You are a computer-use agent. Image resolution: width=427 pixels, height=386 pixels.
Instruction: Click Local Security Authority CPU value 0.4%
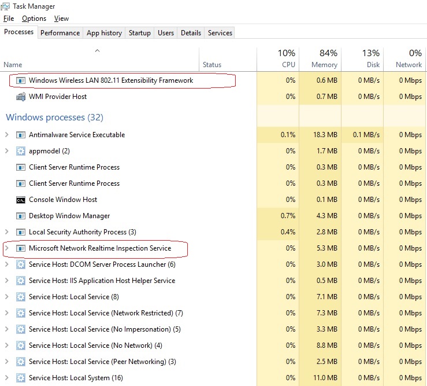pos(288,232)
